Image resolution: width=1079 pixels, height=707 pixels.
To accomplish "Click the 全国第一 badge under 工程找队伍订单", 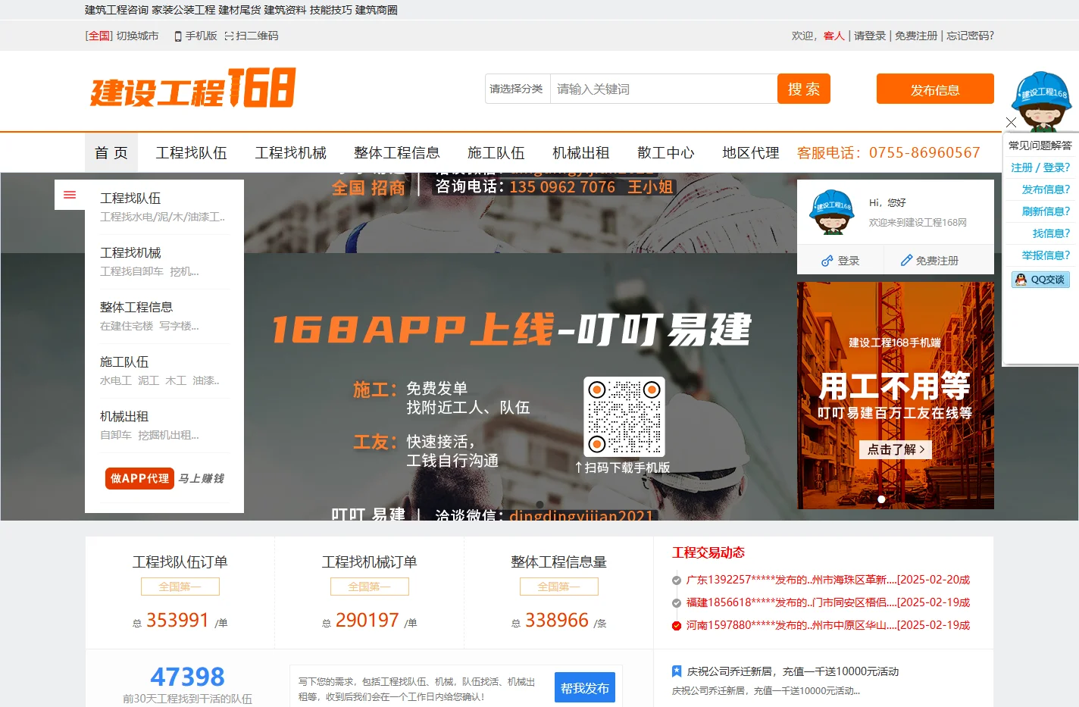I will point(180,587).
